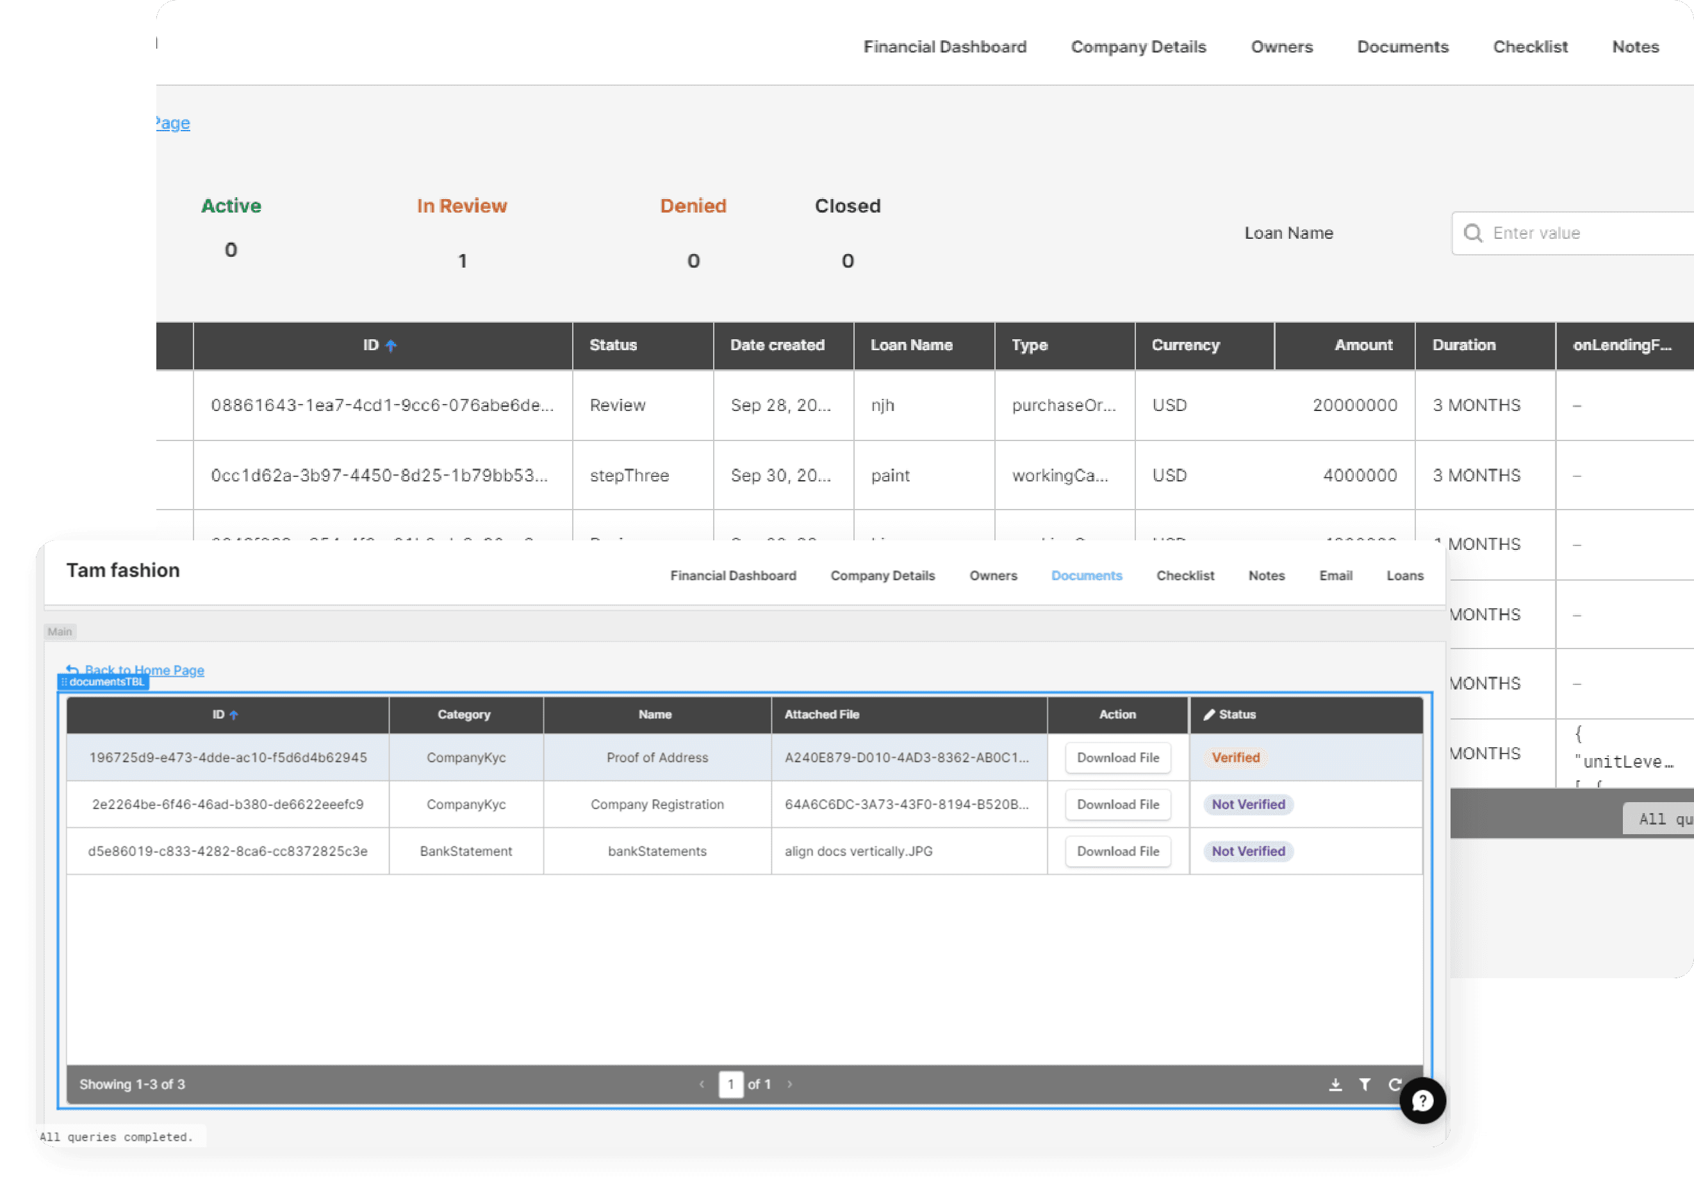The height and width of the screenshot is (1201, 1694).
Task: Click loan name 'njh' cell
Action: coord(924,405)
